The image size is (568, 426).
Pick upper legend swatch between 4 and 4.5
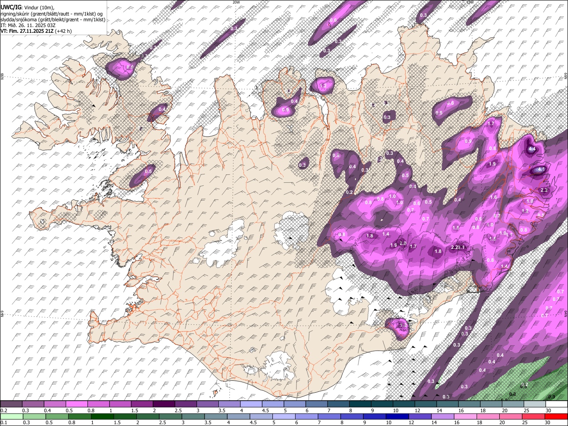pyautogui.click(x=251, y=404)
